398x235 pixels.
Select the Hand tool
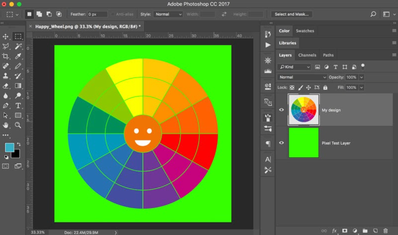[5, 125]
